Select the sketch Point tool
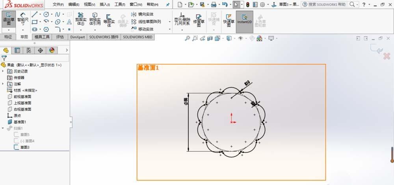Image resolution: width=394 pixels, height=185 pixels. click(x=69, y=30)
